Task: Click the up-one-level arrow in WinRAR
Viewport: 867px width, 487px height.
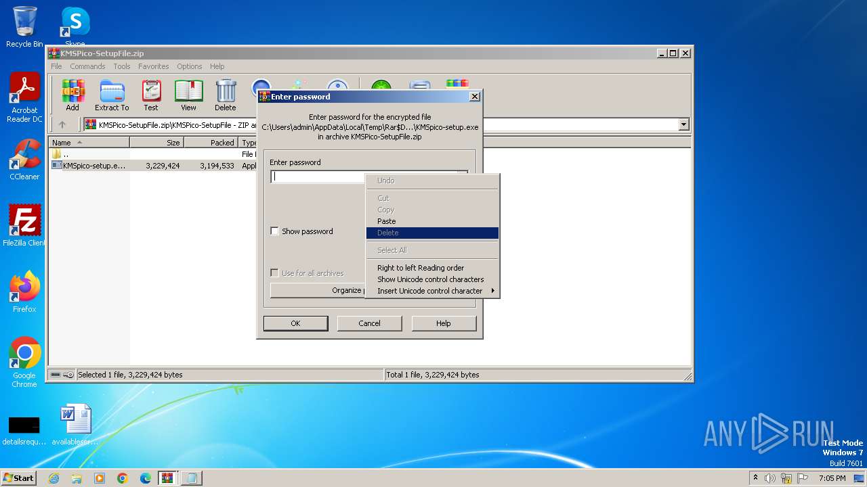Action: click(x=62, y=124)
